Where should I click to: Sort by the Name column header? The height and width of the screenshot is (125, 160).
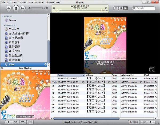coord(71,75)
